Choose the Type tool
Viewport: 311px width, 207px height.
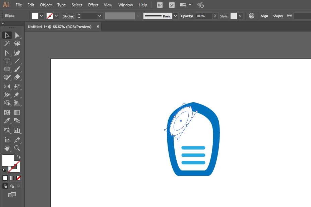point(7,61)
